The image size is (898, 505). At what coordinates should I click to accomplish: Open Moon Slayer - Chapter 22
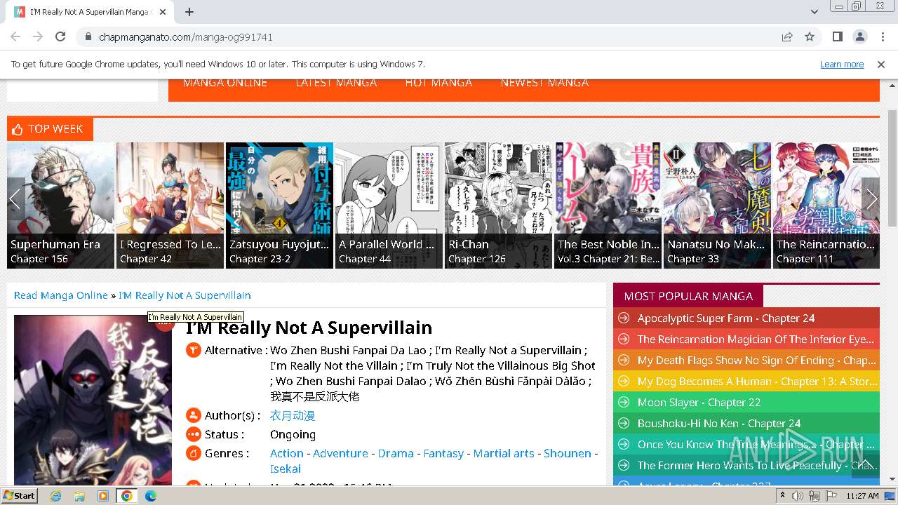pyautogui.click(x=699, y=403)
